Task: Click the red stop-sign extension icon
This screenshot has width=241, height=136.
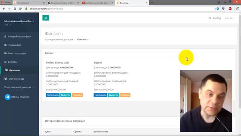Action: click(230, 9)
